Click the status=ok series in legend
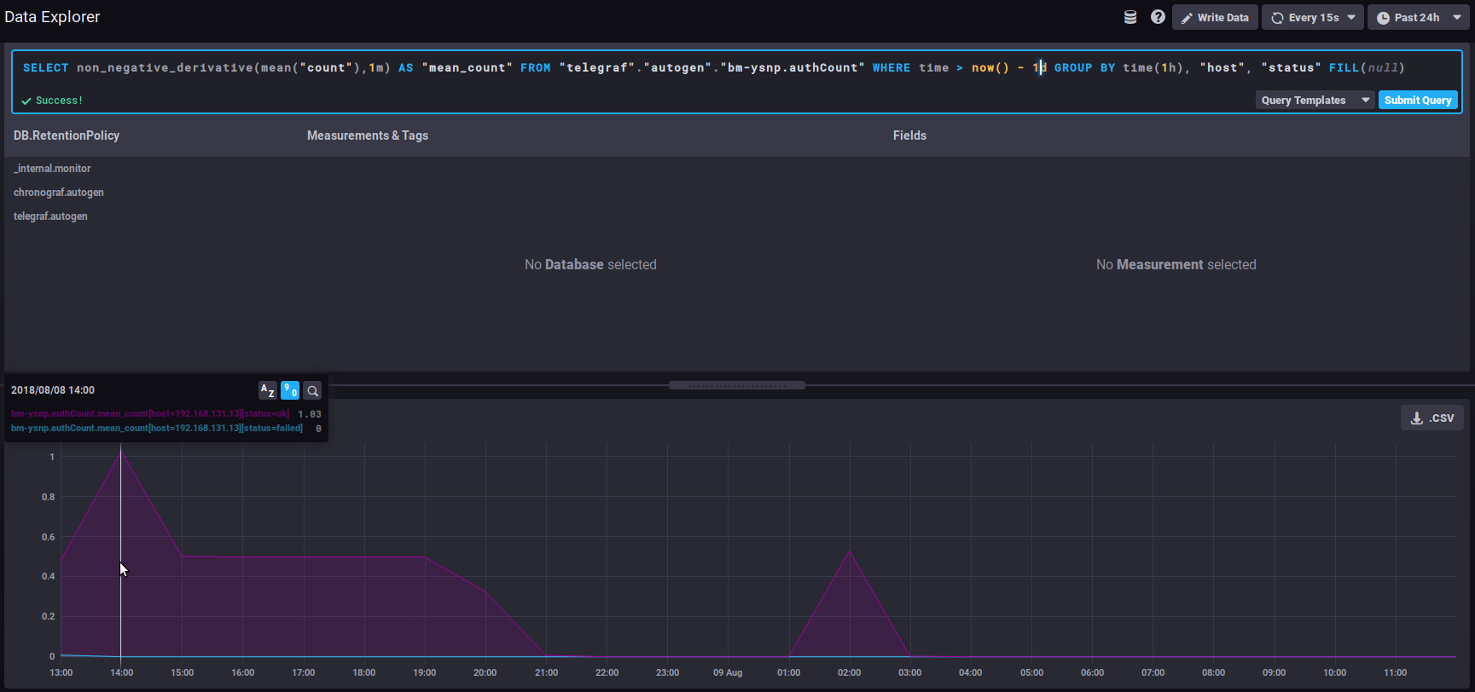Viewport: 1475px width, 692px height. (x=150, y=414)
